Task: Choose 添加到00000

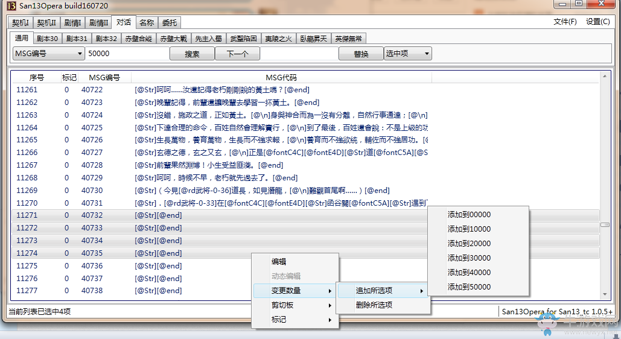Action: [x=479, y=215]
